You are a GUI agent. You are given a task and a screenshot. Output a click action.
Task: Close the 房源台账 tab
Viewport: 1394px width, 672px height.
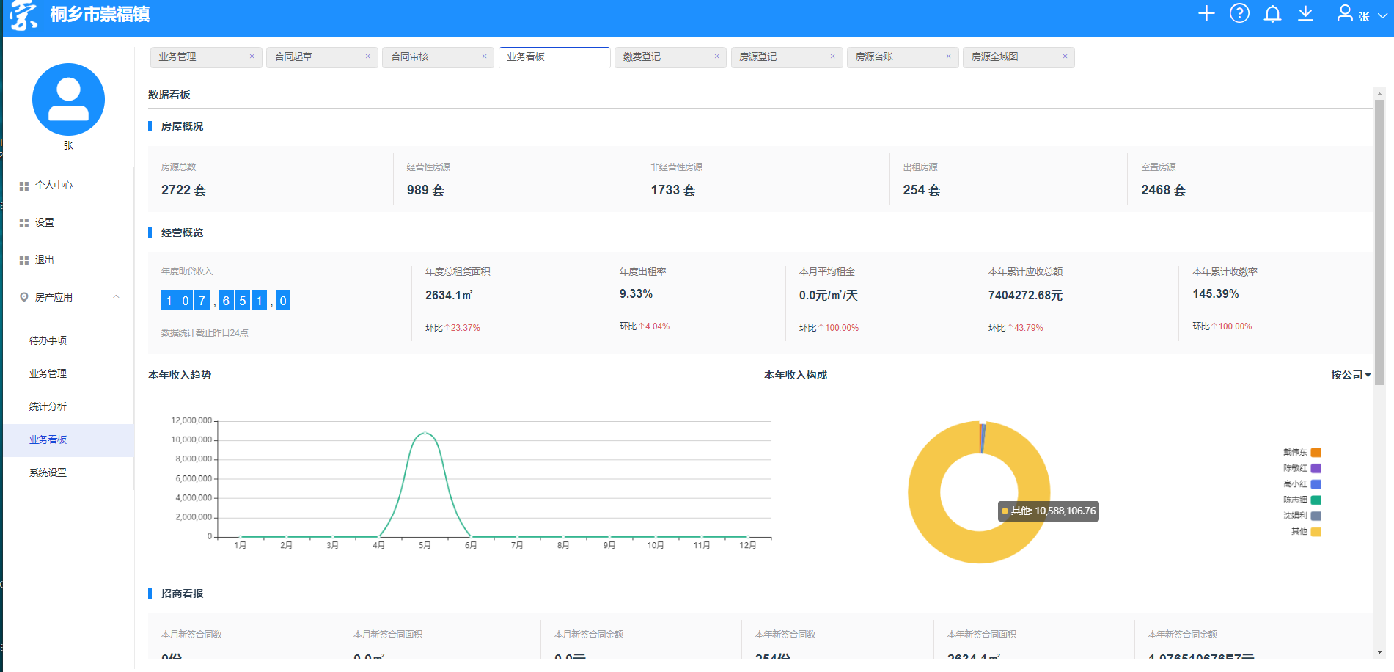pyautogui.click(x=948, y=56)
